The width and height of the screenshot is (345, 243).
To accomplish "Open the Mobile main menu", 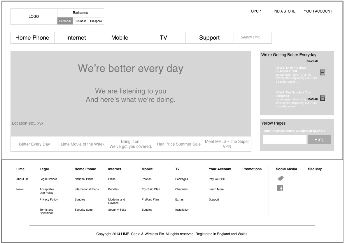I will click(x=120, y=38).
